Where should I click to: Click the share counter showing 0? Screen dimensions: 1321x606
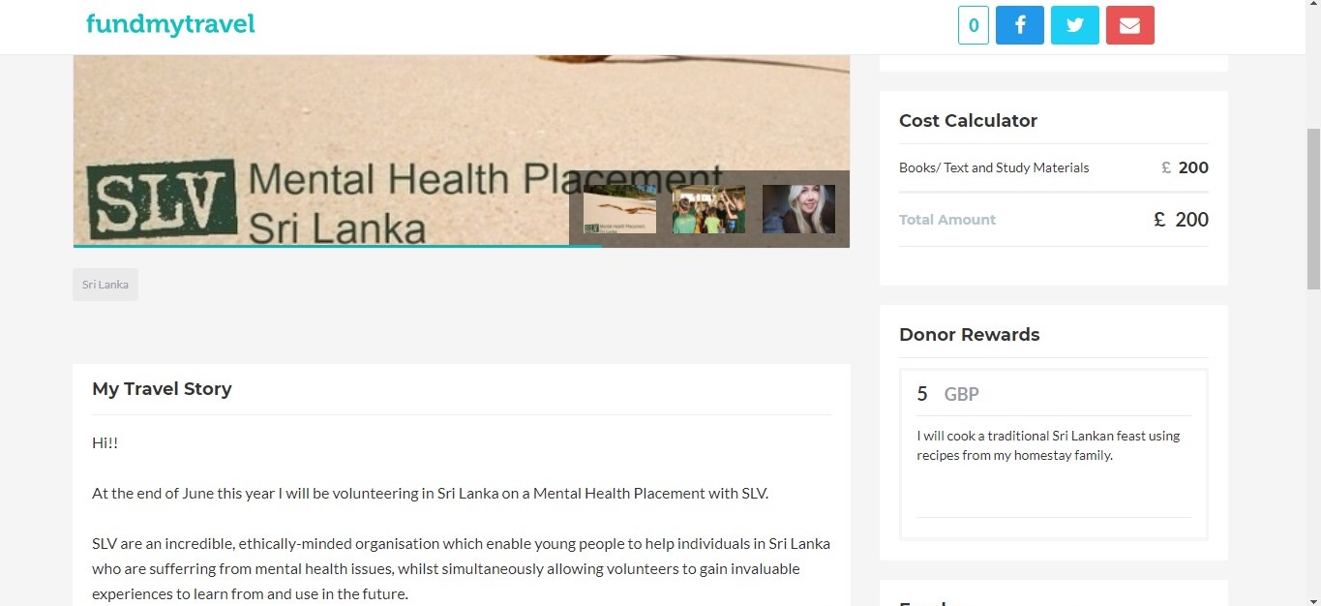(973, 25)
